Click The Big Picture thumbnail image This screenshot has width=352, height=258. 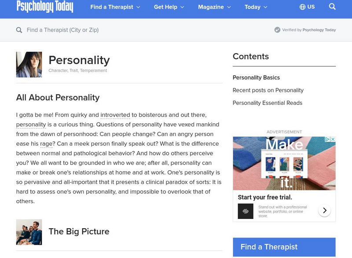[x=29, y=232]
